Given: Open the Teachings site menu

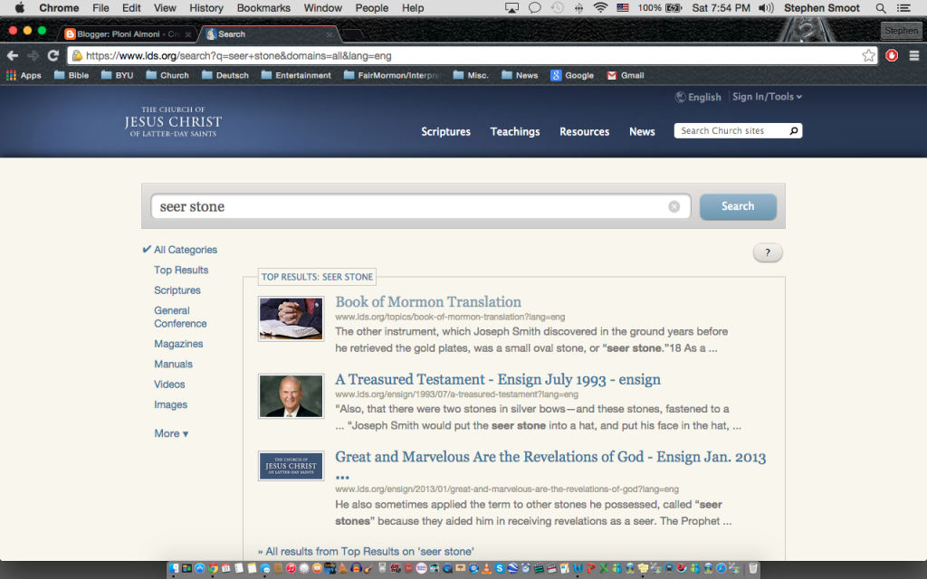Looking at the screenshot, I should pyautogui.click(x=515, y=131).
